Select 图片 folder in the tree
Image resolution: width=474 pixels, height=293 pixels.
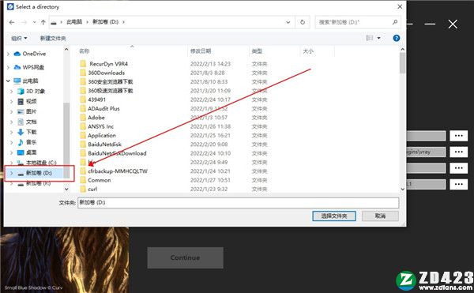coord(31,111)
